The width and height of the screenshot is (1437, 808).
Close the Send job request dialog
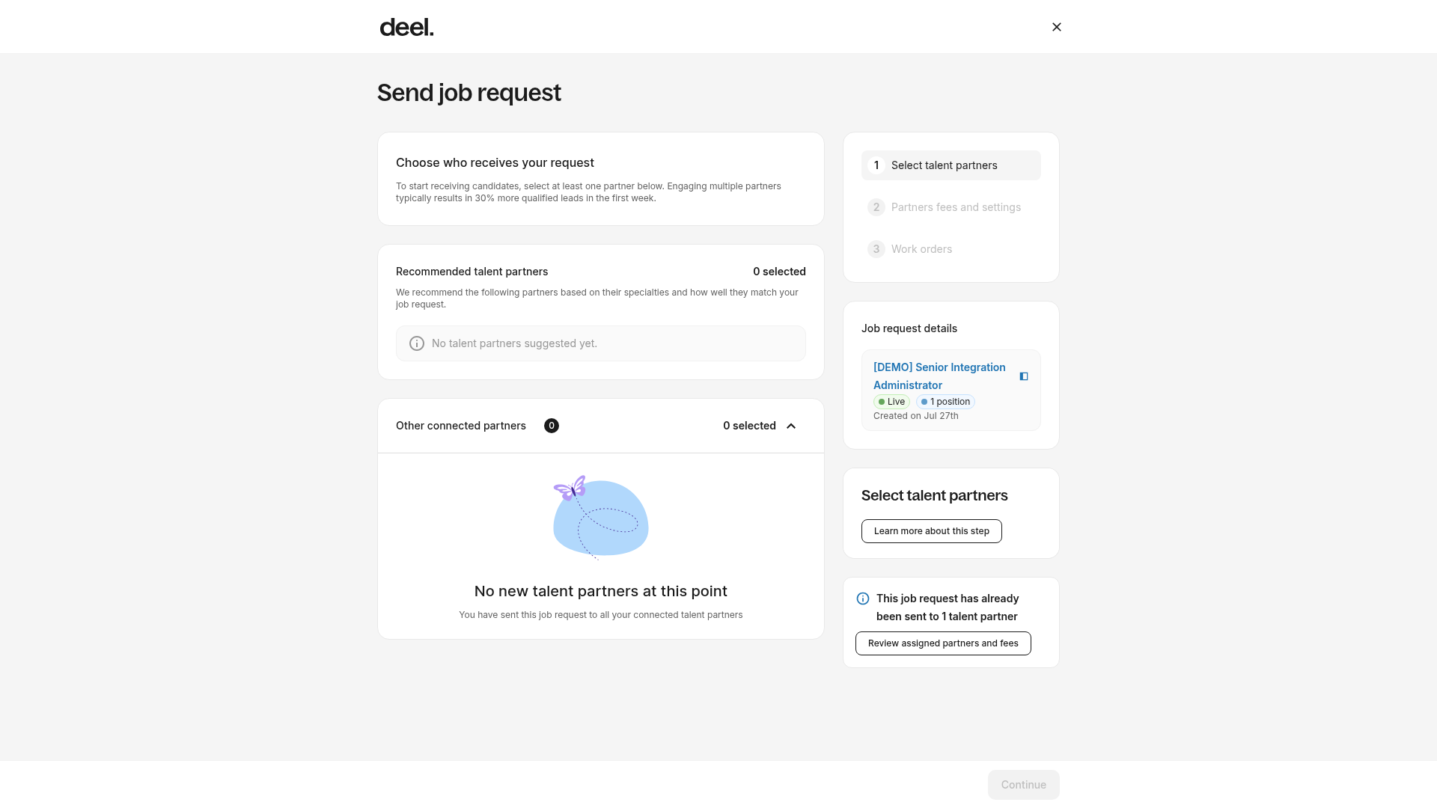(x=1057, y=27)
